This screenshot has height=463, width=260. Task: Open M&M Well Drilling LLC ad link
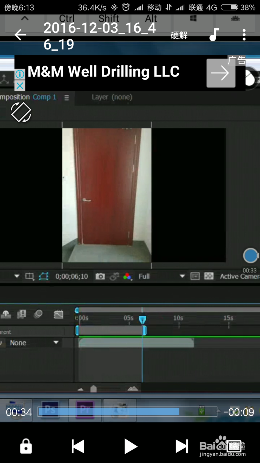coord(103,71)
